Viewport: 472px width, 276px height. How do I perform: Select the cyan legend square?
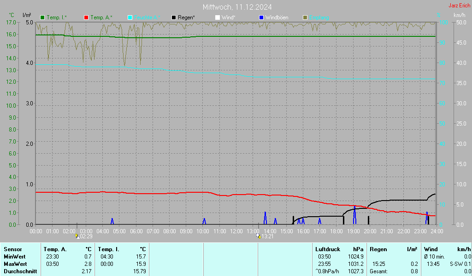130,17
